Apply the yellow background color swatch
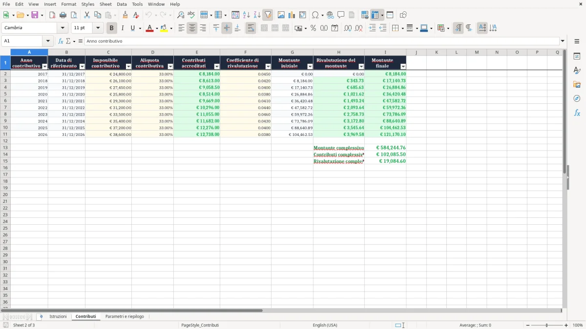 click(164, 28)
